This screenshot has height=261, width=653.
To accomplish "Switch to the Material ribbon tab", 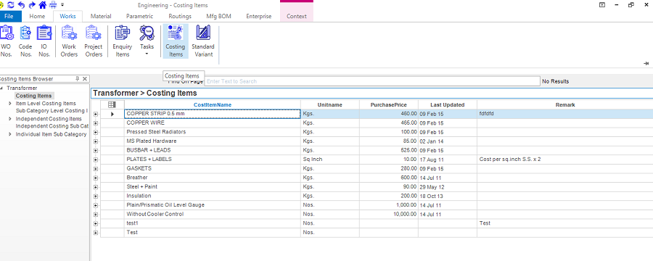I will click(101, 17).
